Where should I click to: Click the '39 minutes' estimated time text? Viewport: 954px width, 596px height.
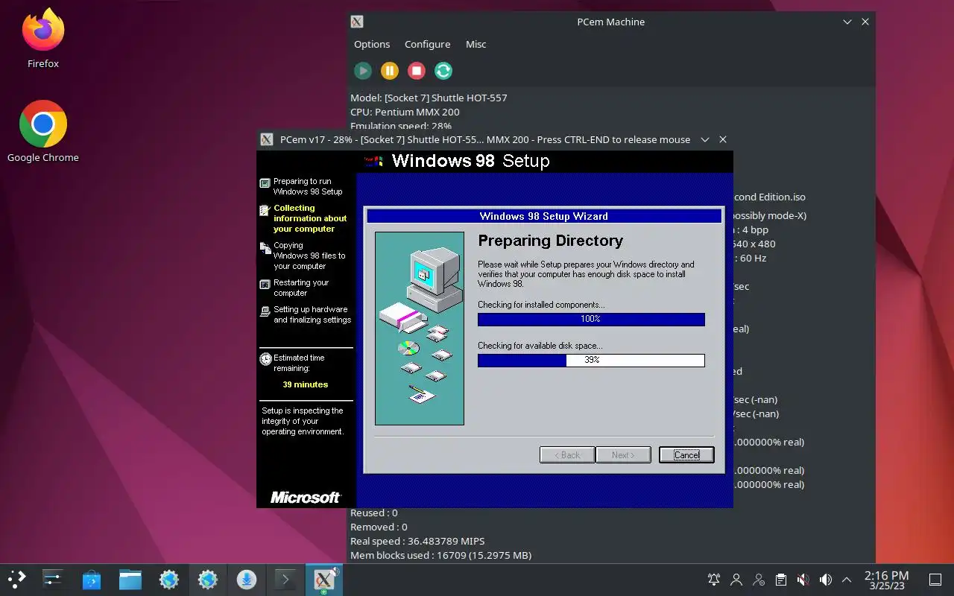[306, 384]
